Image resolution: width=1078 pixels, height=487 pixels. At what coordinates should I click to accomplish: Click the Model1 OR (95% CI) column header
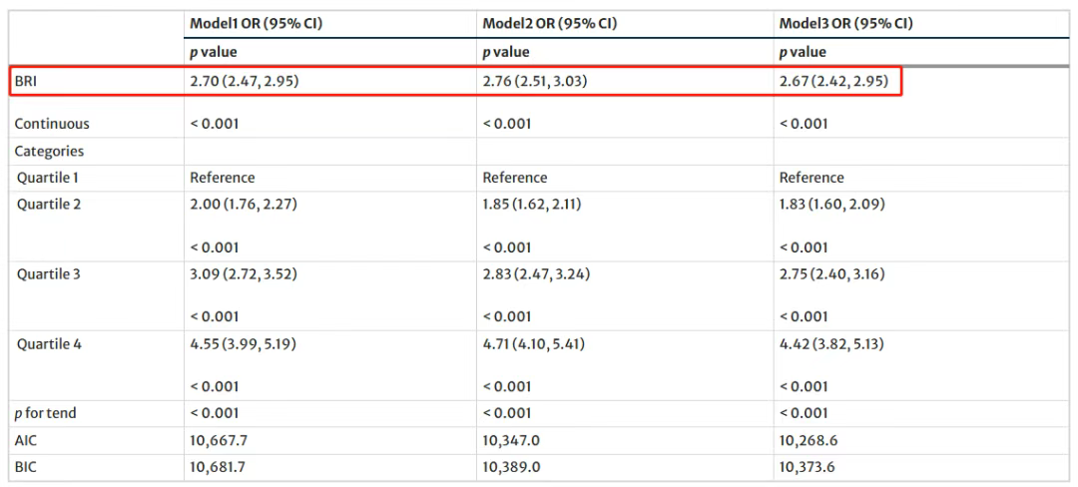[257, 24]
